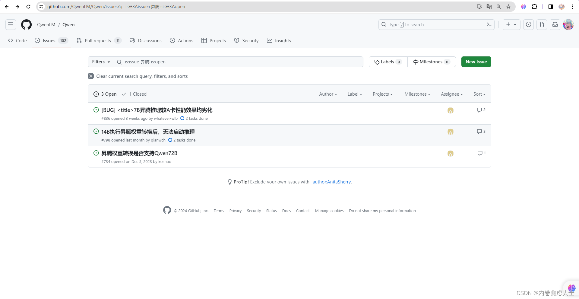Viewport: 579px width, 299px height.
Task: Open the global Pull requests icon in header
Action: pos(542,25)
